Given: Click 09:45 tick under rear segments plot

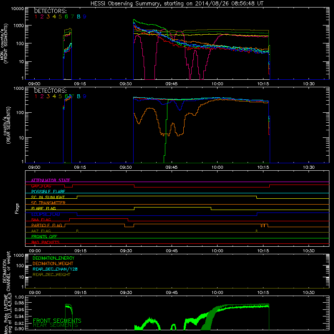Looking at the screenshot, I should 172,167.
